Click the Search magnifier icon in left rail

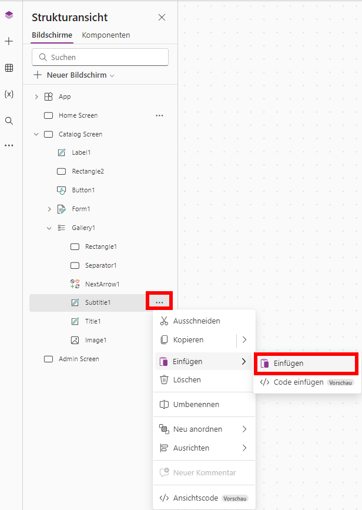[x=9, y=121]
